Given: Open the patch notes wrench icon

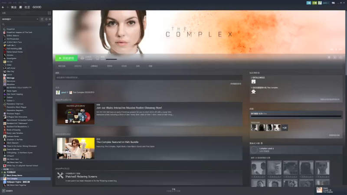Looking at the screenshot, I should (x=60, y=175).
